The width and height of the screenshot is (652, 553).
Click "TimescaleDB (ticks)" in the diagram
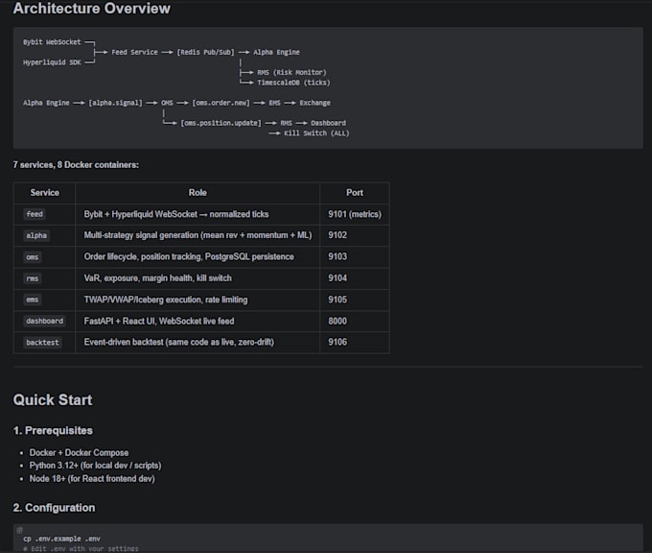(293, 83)
